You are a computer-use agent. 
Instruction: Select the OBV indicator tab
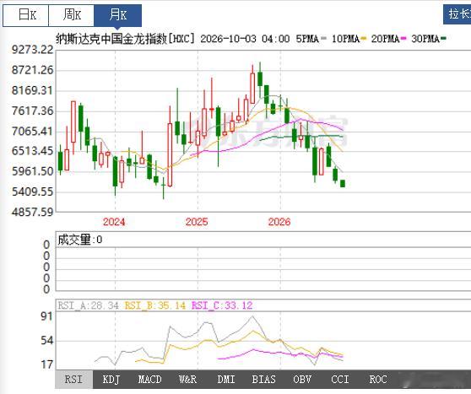click(302, 380)
